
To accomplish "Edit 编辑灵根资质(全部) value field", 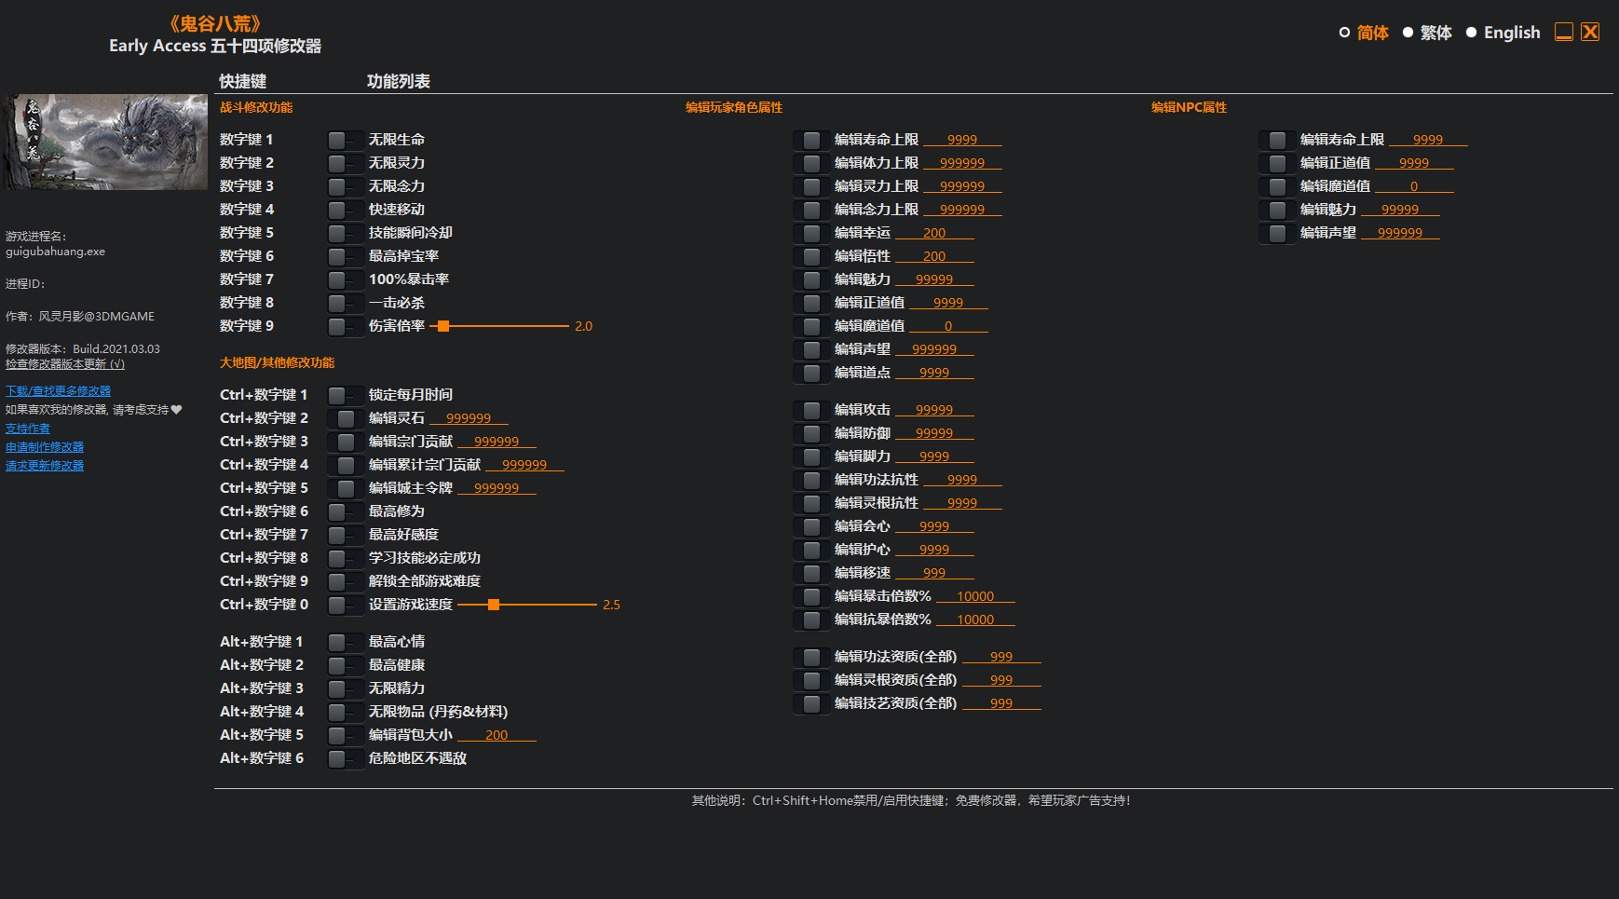I will click(x=1001, y=680).
